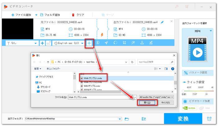Viewport: 218px width, 126px height.
Task: Select the NVIDIA acceleration option
Action: (x=189, y=108)
